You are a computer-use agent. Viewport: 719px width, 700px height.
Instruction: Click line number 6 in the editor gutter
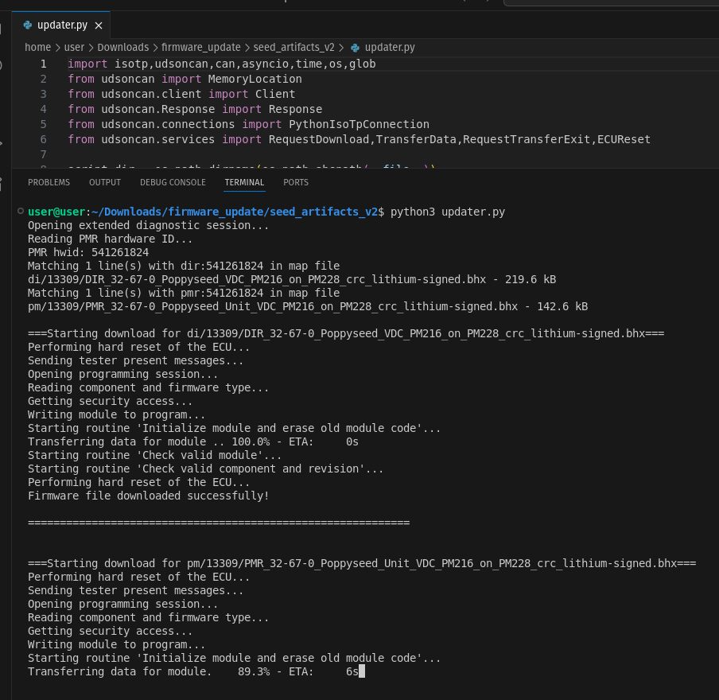(44, 139)
